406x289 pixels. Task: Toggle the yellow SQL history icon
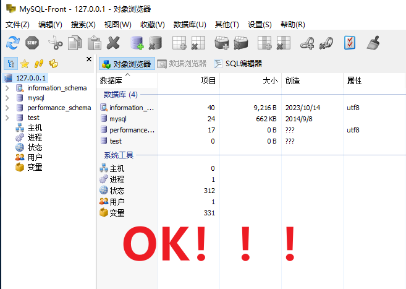[53, 64]
